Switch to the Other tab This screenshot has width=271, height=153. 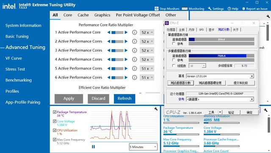[x=171, y=15]
